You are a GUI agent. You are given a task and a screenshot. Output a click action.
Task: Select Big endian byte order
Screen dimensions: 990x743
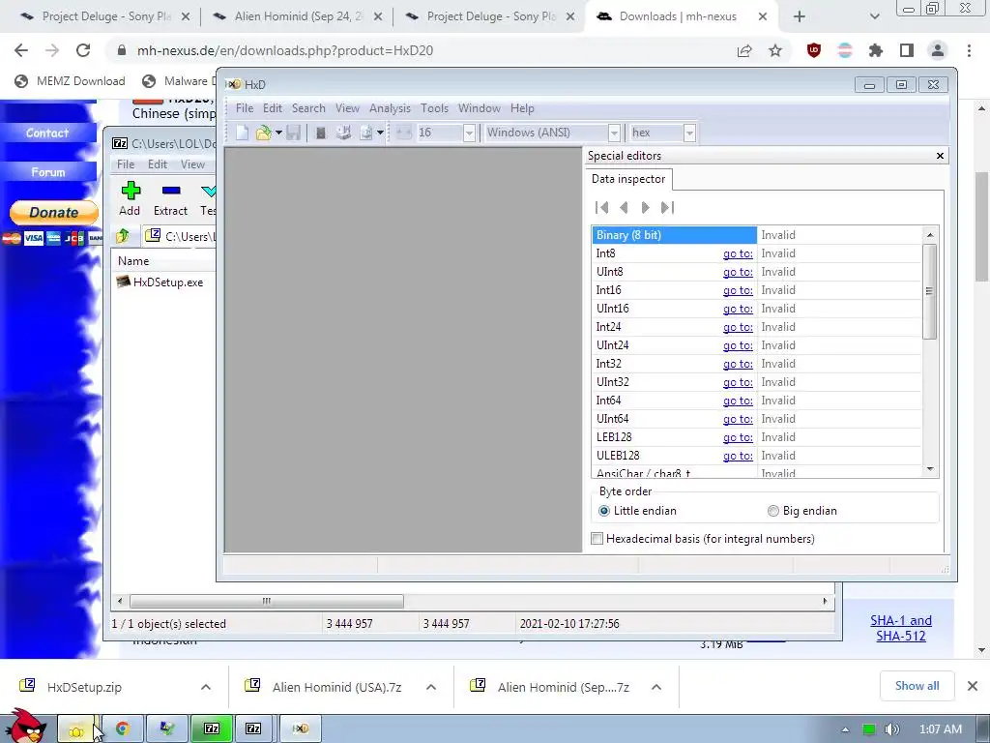click(x=772, y=511)
